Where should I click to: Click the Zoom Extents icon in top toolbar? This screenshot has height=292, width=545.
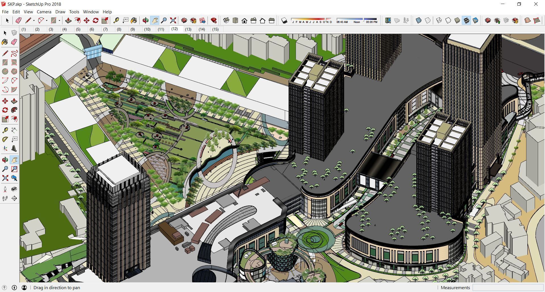(173, 20)
